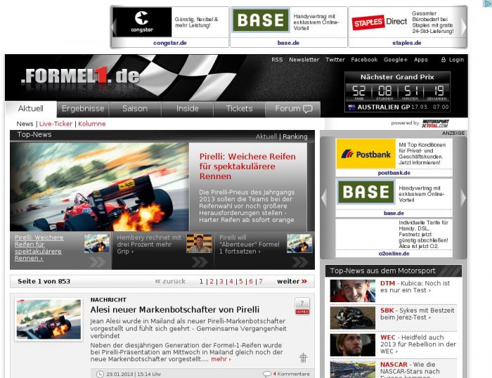Viewport: 492px width, 378px height.
Task: Click the BASE logo in sidebar ad
Action: pyautogui.click(x=366, y=192)
